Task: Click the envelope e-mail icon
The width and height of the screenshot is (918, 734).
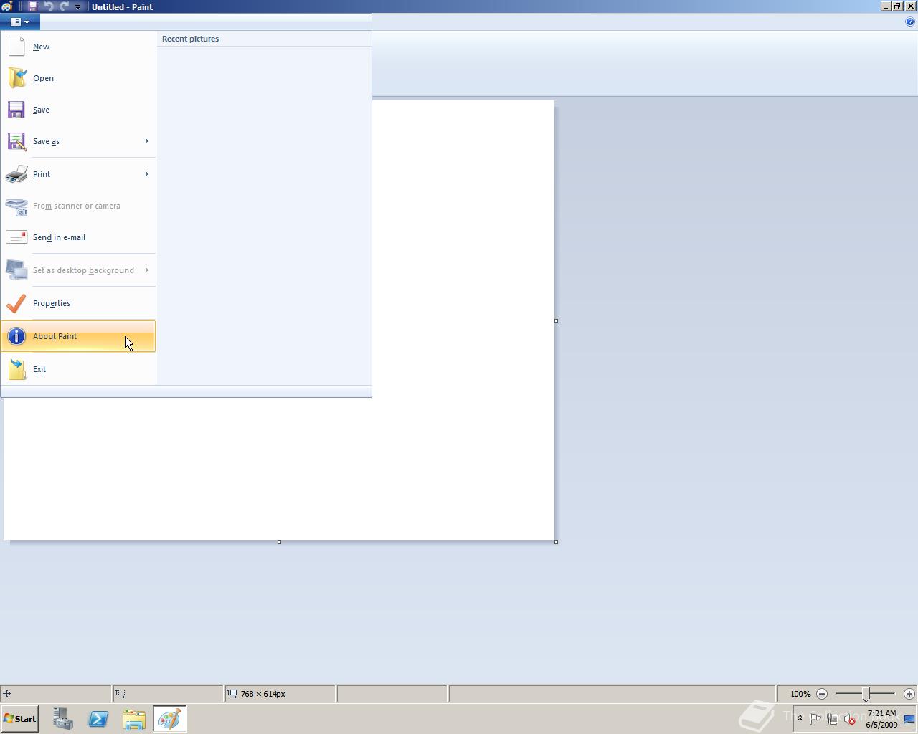Action: point(16,237)
